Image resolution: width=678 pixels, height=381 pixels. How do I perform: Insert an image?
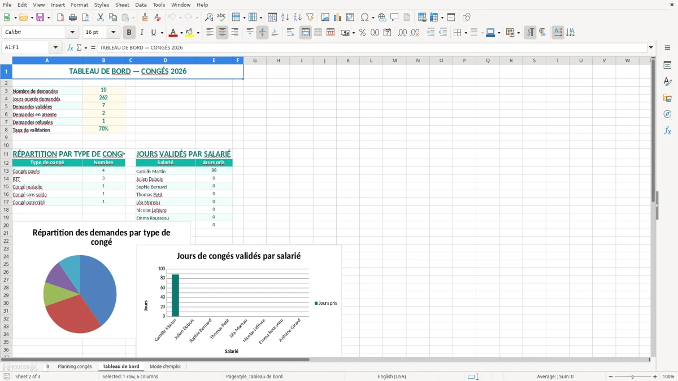pyautogui.click(x=325, y=17)
